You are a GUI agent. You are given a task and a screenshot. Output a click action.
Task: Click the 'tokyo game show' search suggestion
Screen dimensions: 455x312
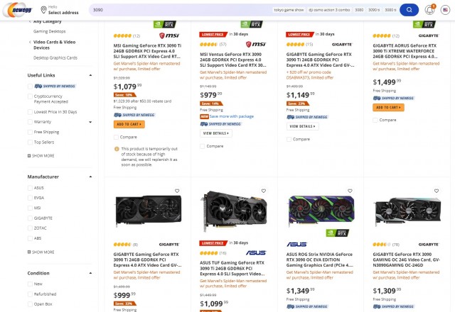pos(289,10)
